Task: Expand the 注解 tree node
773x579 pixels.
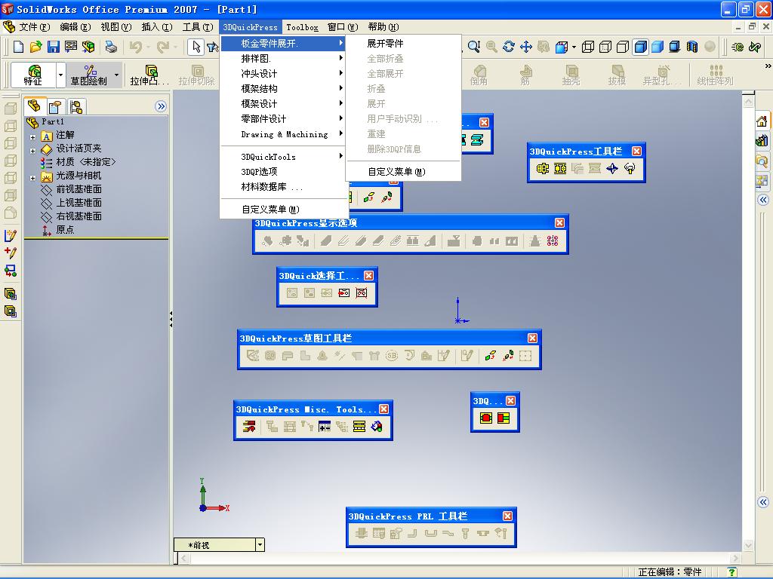Action: coord(32,137)
